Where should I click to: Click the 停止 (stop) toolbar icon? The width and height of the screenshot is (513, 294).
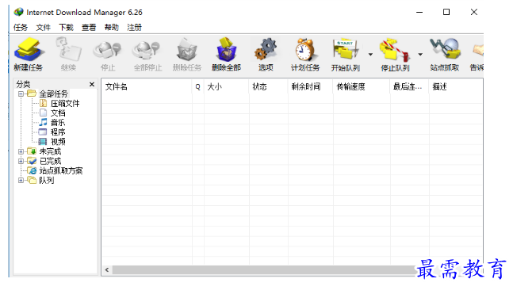coord(108,54)
